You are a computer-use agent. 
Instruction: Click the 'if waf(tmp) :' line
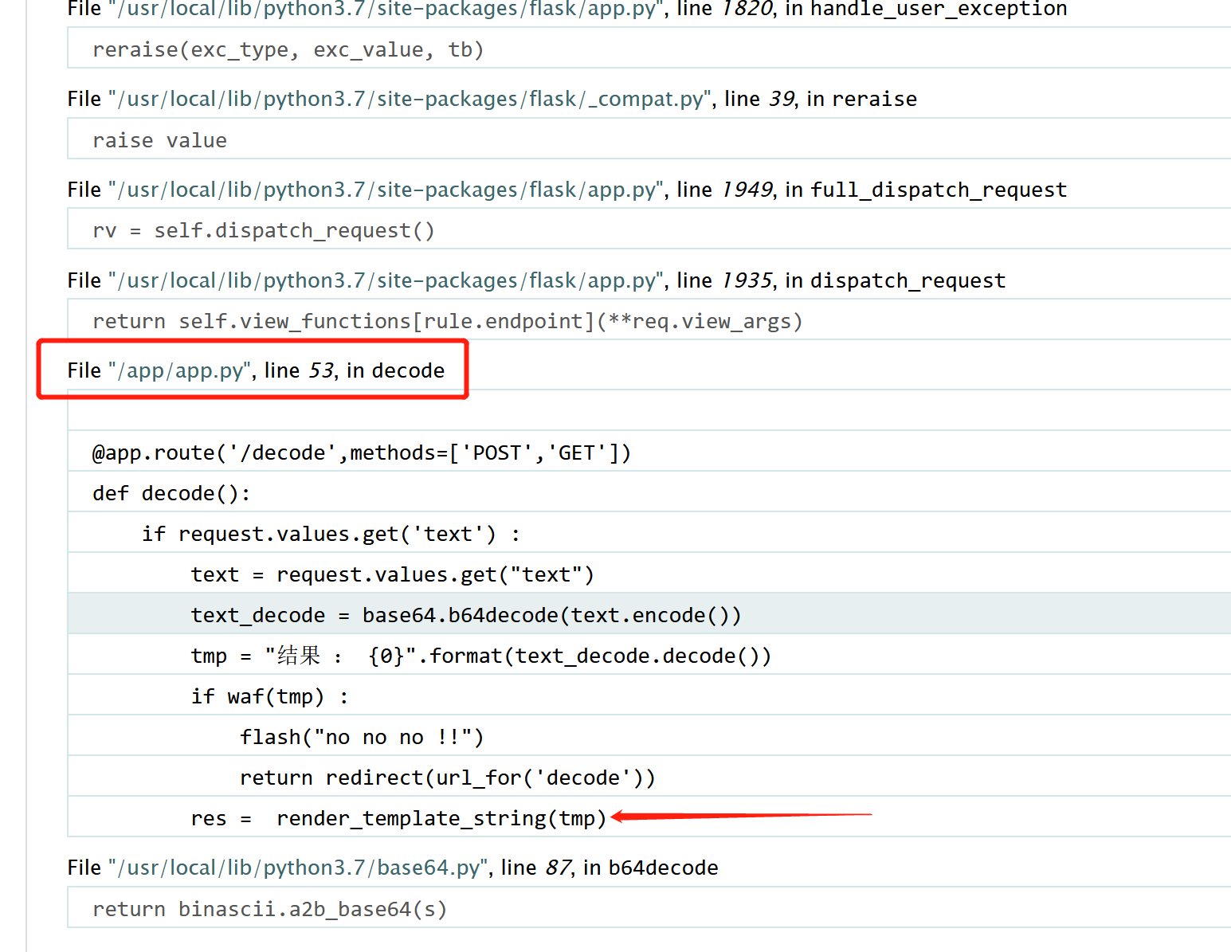click(649, 696)
